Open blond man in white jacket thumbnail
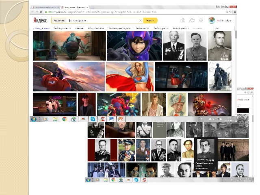Screen dimensions: 260x195 154,104
